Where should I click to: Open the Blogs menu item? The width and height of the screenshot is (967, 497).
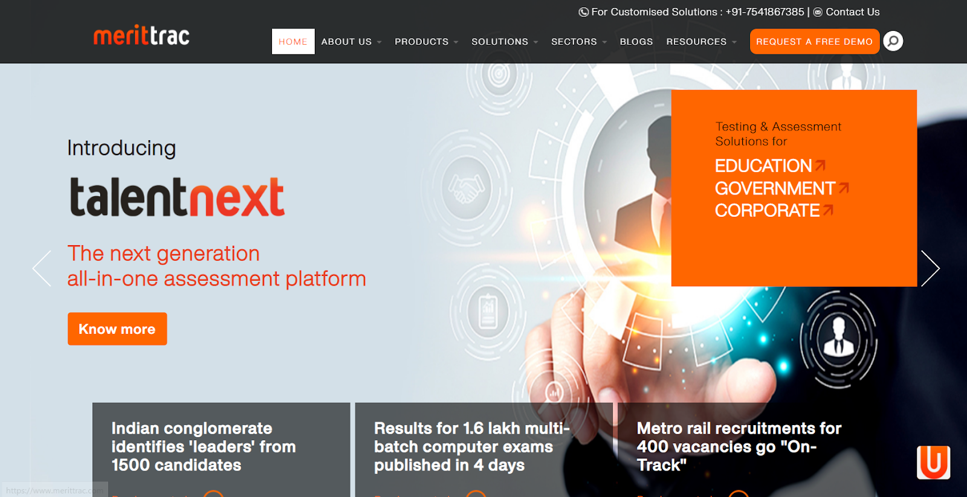[636, 42]
